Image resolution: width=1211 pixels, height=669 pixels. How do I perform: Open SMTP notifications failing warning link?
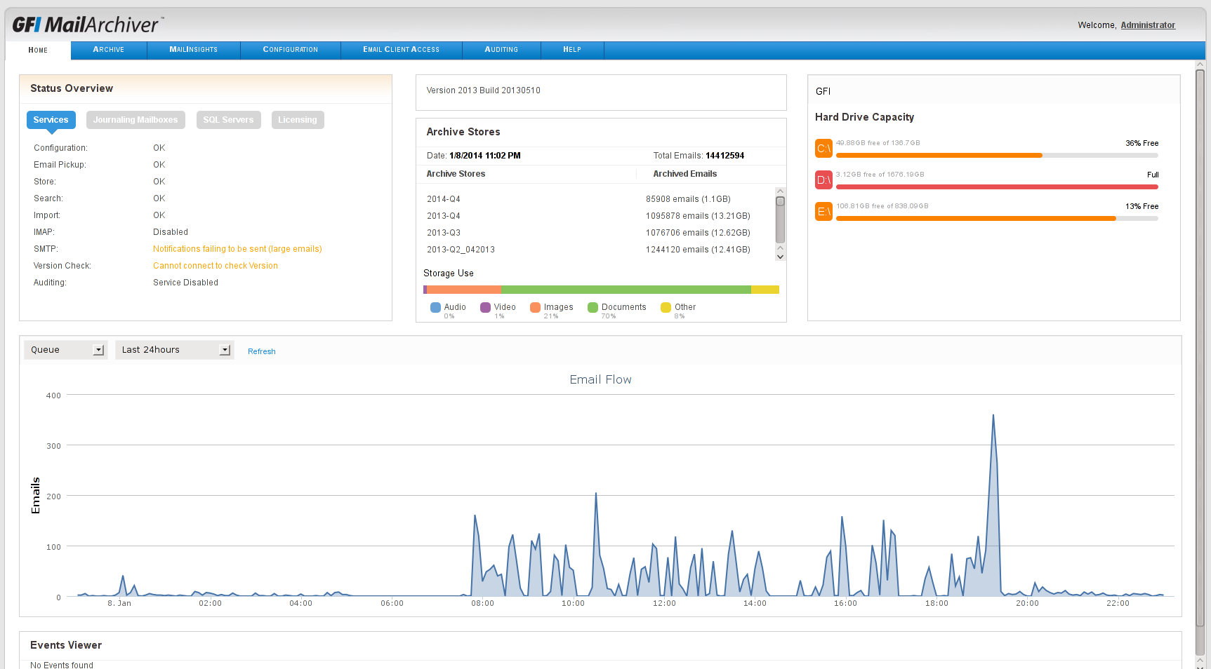[237, 249]
